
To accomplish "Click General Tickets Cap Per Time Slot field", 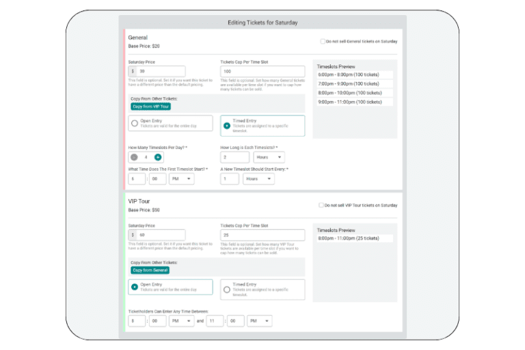I will point(262,71).
